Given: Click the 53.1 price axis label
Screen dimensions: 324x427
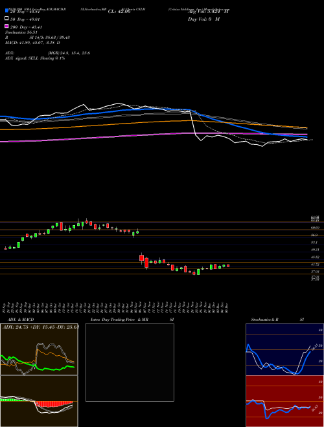Looking at the screenshot, I should pos(314,242).
